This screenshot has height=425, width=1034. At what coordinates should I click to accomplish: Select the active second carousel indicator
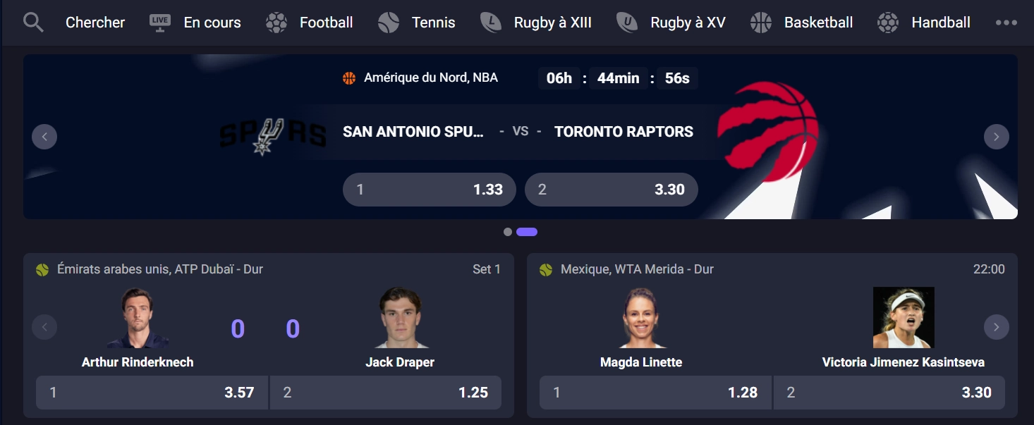tap(527, 232)
